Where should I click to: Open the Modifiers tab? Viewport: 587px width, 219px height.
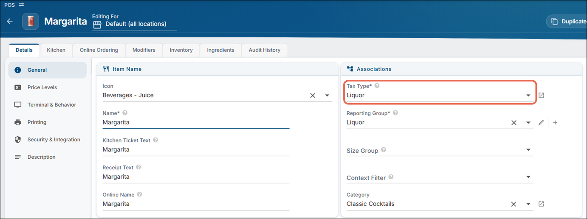click(144, 50)
